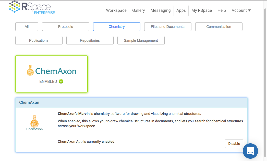The image size is (267, 161).
Task: Open the Gallery tab
Action: point(138,10)
